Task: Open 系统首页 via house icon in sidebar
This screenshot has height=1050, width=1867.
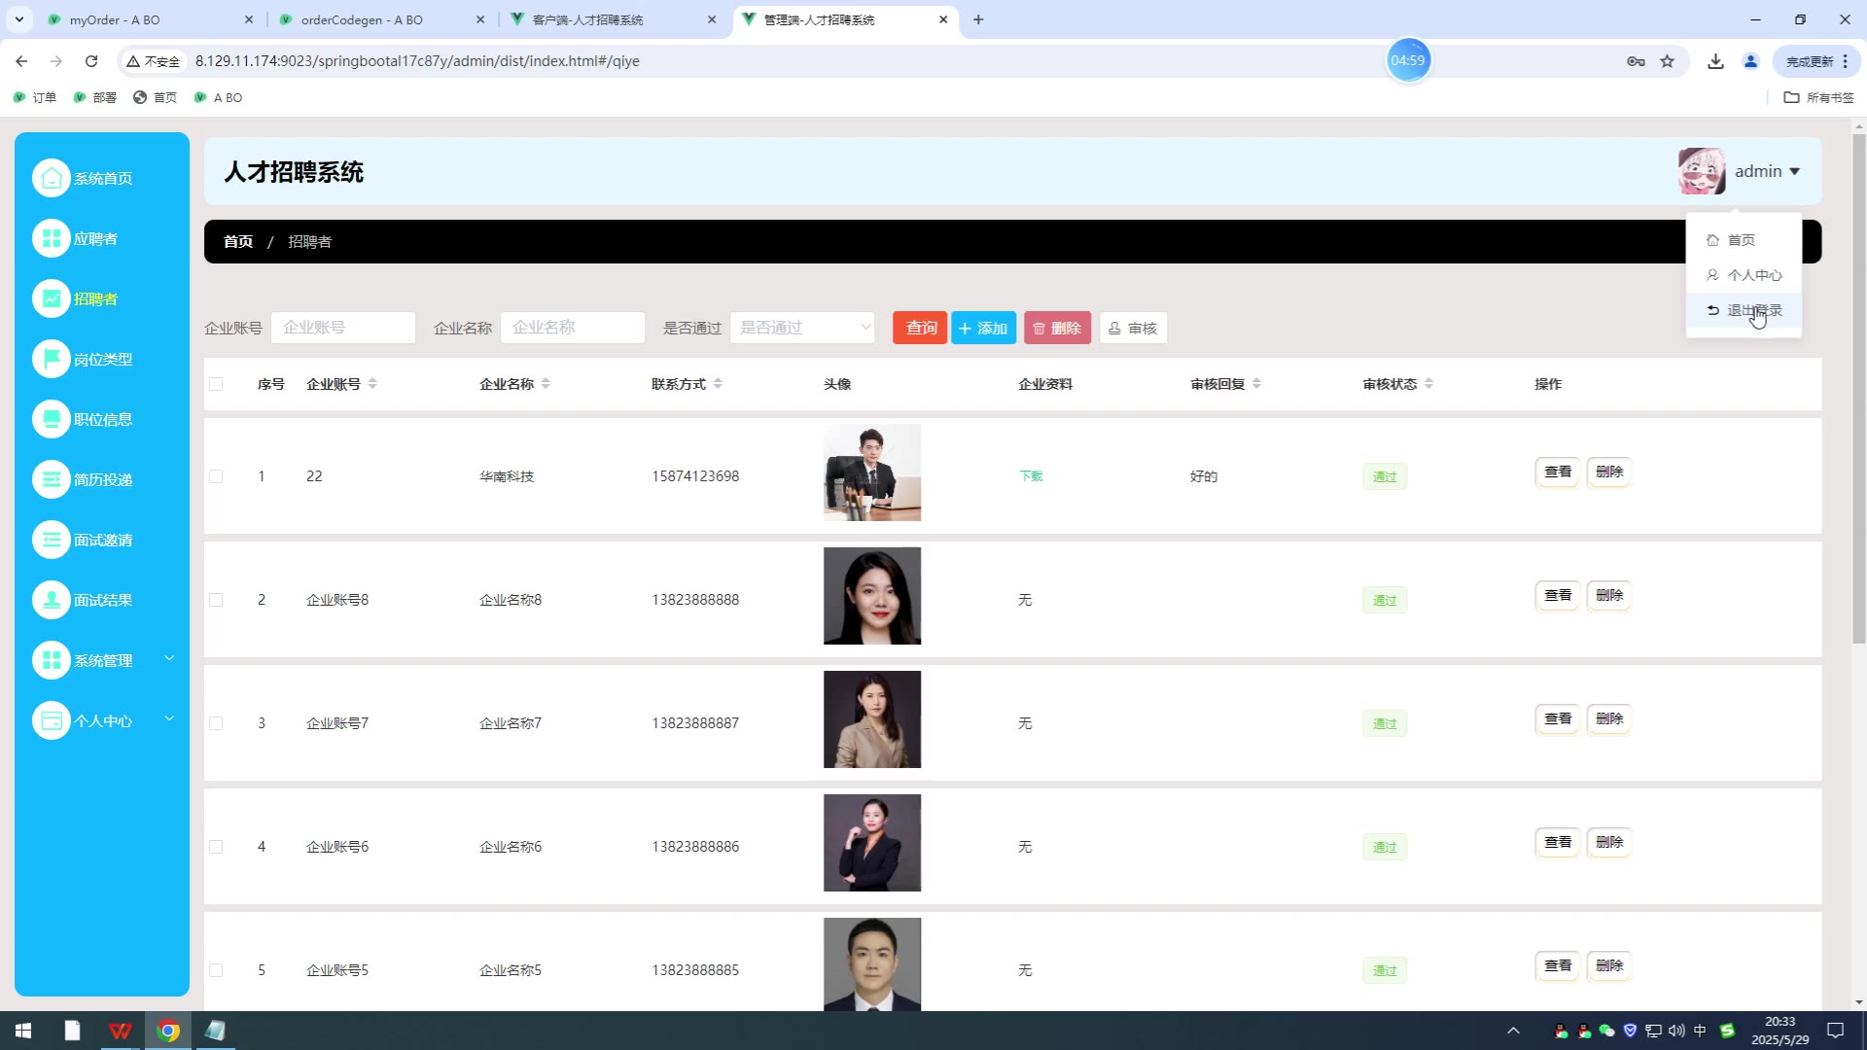Action: 52,178
